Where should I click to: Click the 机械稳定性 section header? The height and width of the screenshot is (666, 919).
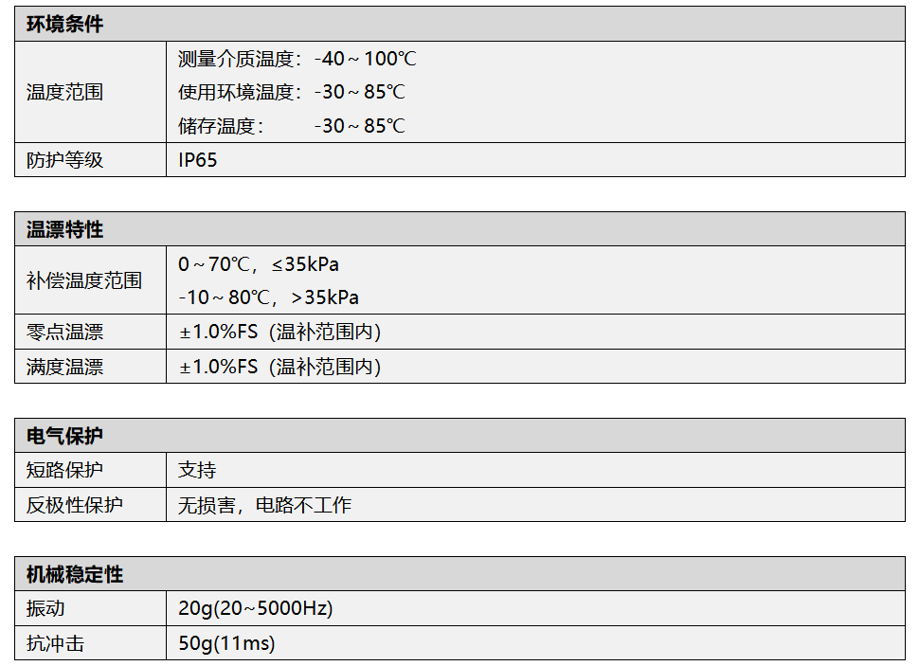pyautogui.click(x=74, y=574)
